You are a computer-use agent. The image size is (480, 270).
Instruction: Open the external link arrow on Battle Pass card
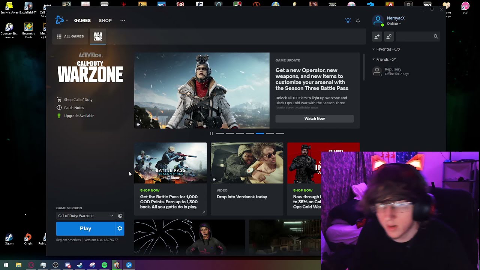(204, 212)
